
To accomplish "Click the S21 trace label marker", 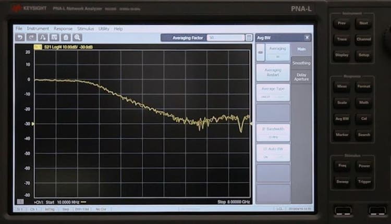I will tap(38, 47).
